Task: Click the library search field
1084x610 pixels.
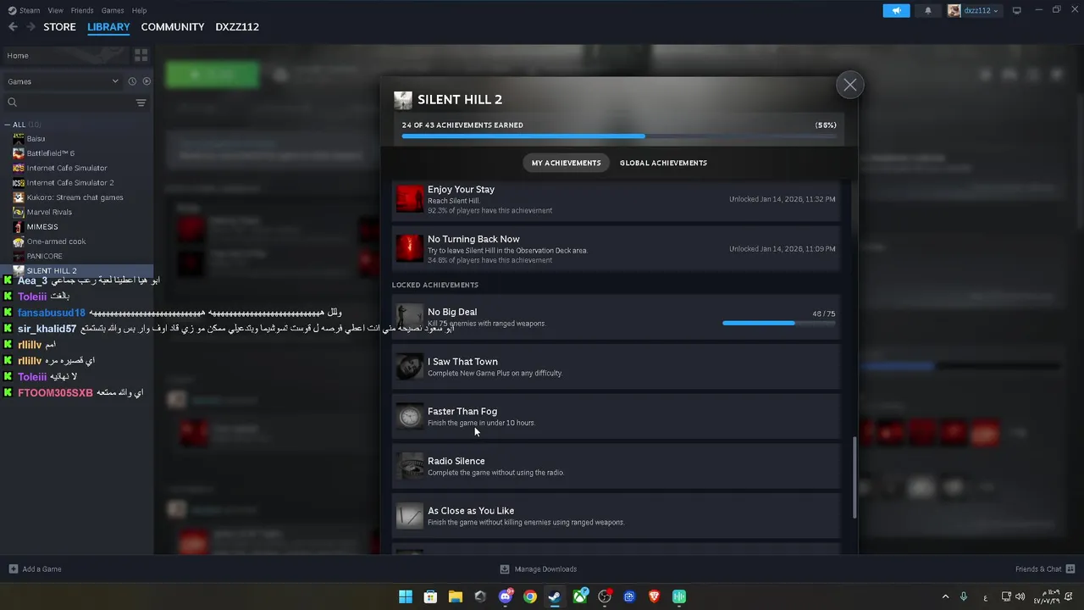Action: tap(68, 103)
